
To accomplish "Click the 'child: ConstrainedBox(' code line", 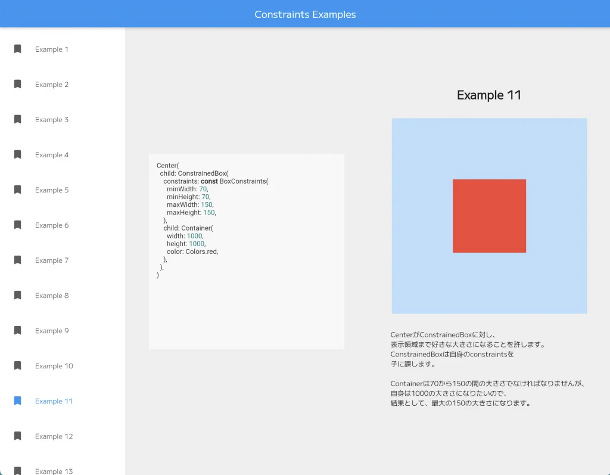I will 194,173.
